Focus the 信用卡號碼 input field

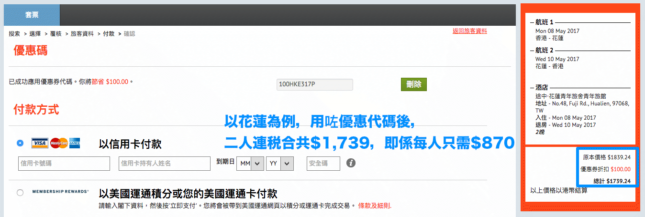[x=64, y=163]
